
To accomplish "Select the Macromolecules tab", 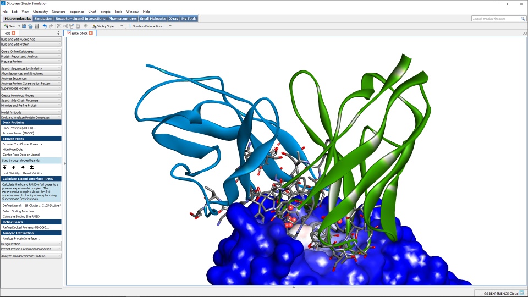I will point(18,19).
